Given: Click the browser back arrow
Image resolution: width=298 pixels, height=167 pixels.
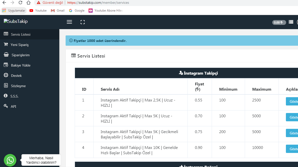Looking at the screenshot, I should 4,3.
